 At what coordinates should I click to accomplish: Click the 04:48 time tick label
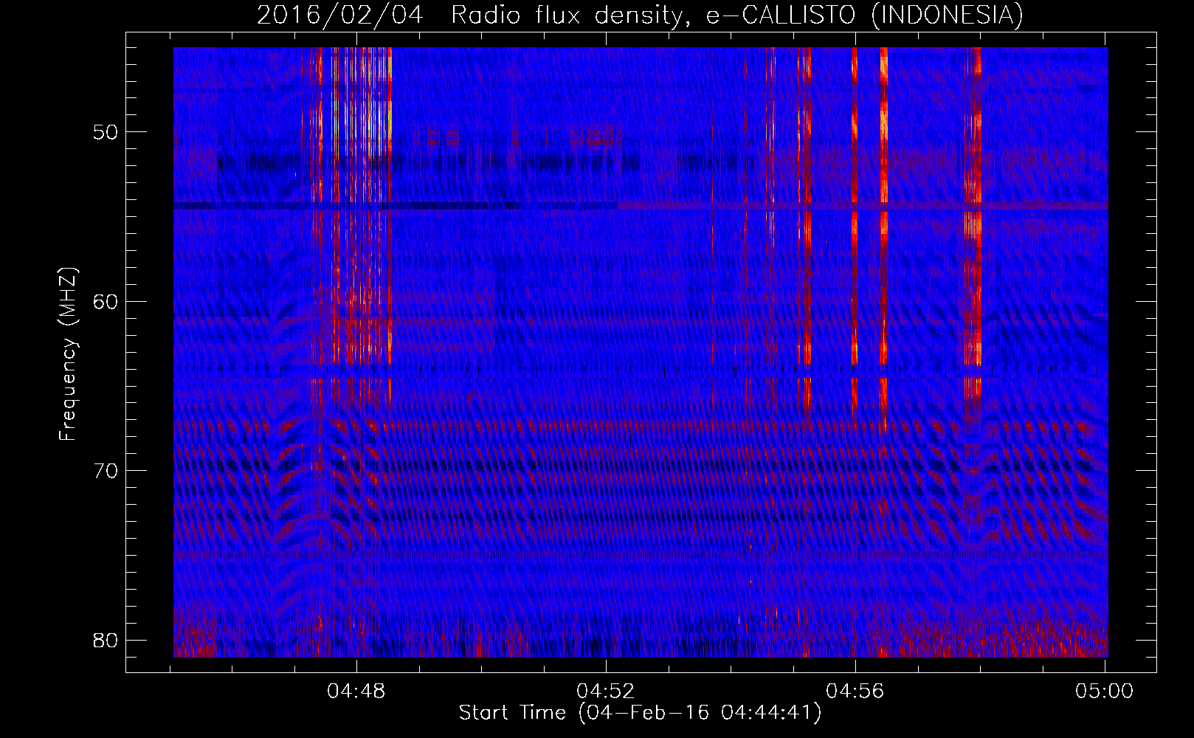(356, 692)
